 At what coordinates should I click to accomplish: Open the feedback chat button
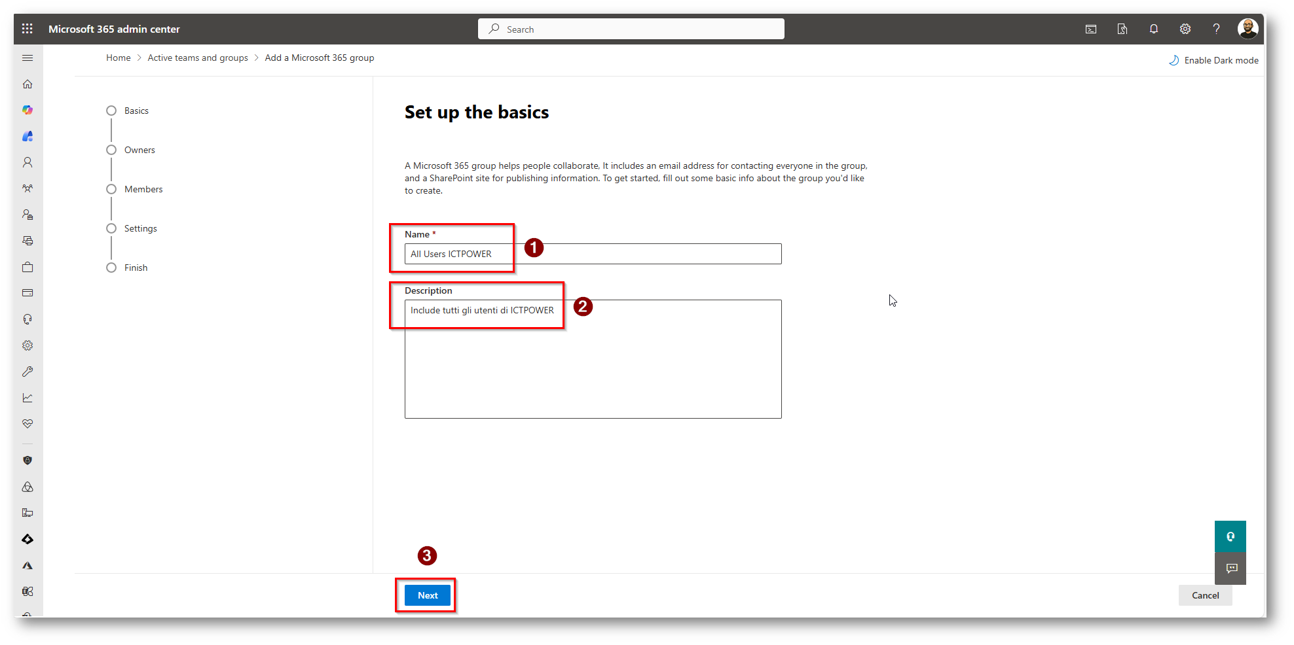tap(1230, 568)
